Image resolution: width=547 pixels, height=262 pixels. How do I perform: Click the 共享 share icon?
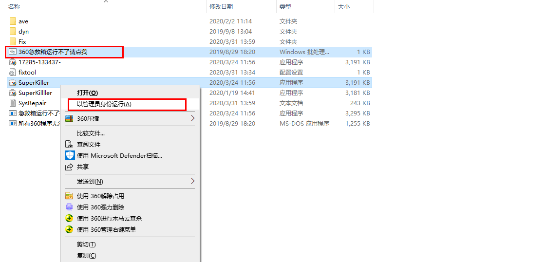pyautogui.click(x=69, y=167)
